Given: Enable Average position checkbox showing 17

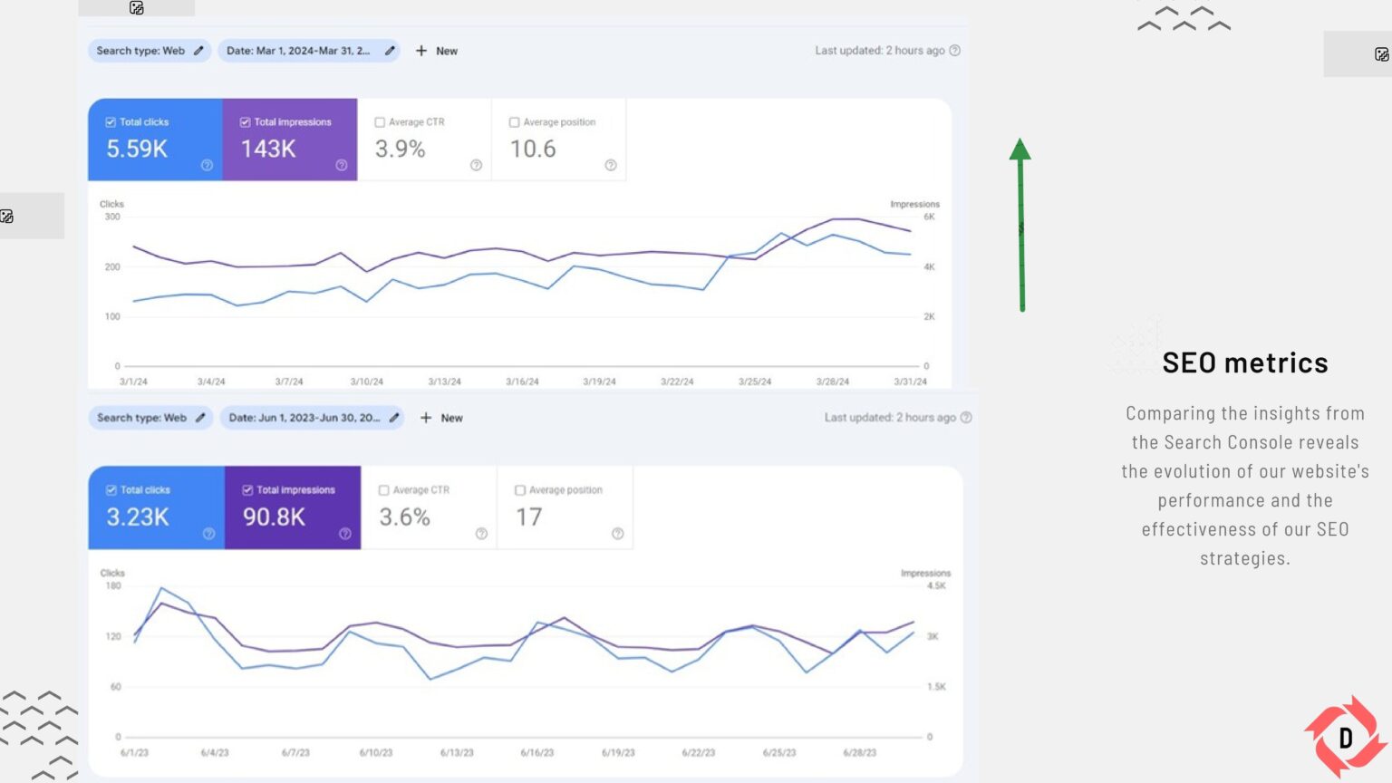Looking at the screenshot, I should tap(520, 490).
